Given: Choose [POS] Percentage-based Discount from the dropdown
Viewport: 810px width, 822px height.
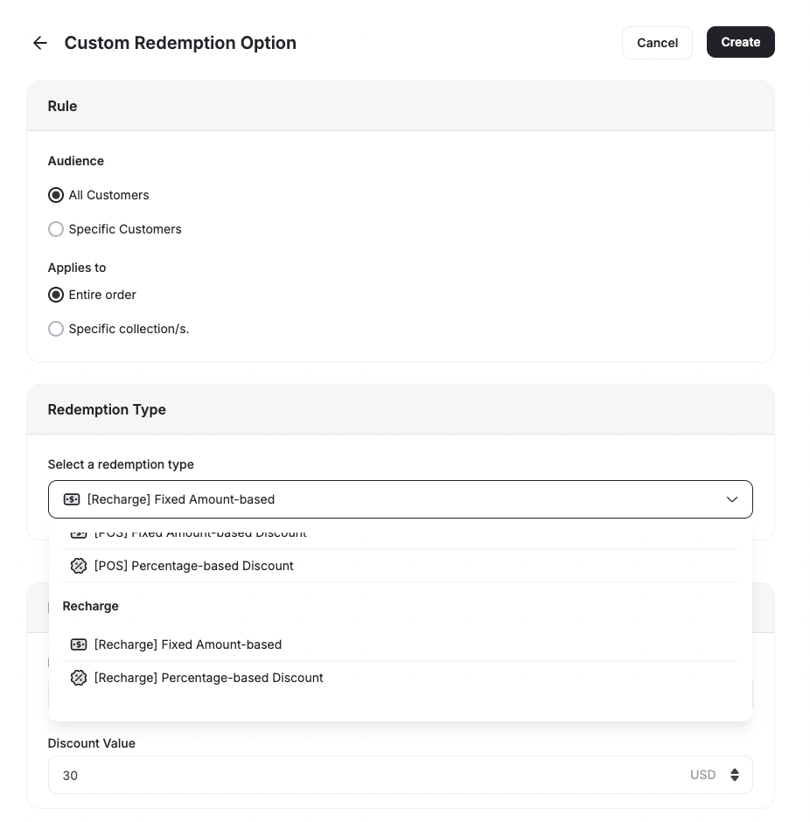Looking at the screenshot, I should [194, 566].
